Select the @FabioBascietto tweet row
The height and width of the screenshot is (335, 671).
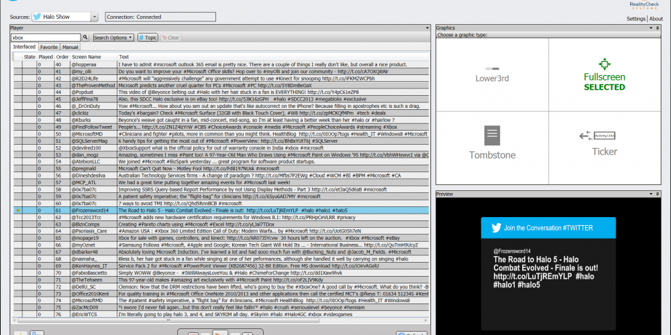[221, 273]
